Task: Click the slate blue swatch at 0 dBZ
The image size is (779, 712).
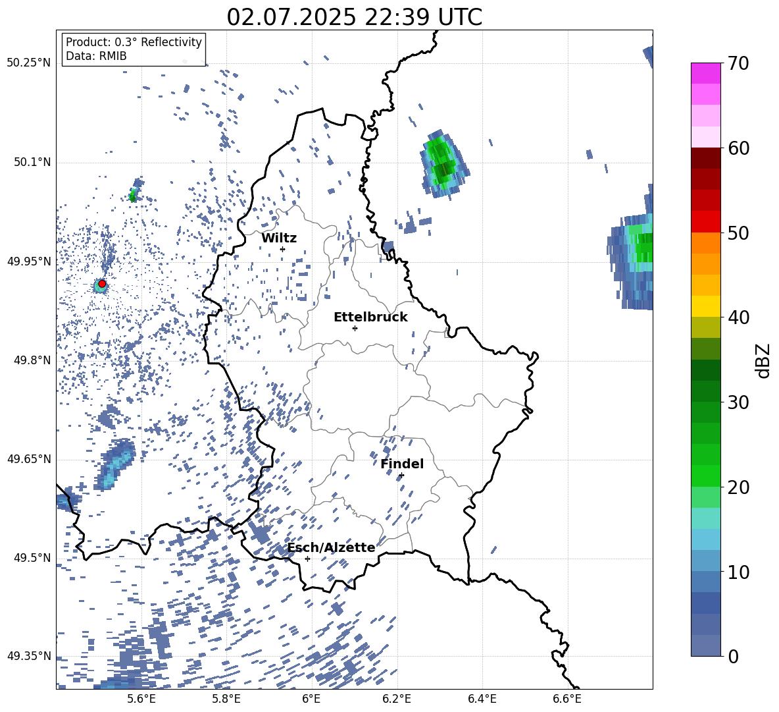Action: (x=705, y=646)
